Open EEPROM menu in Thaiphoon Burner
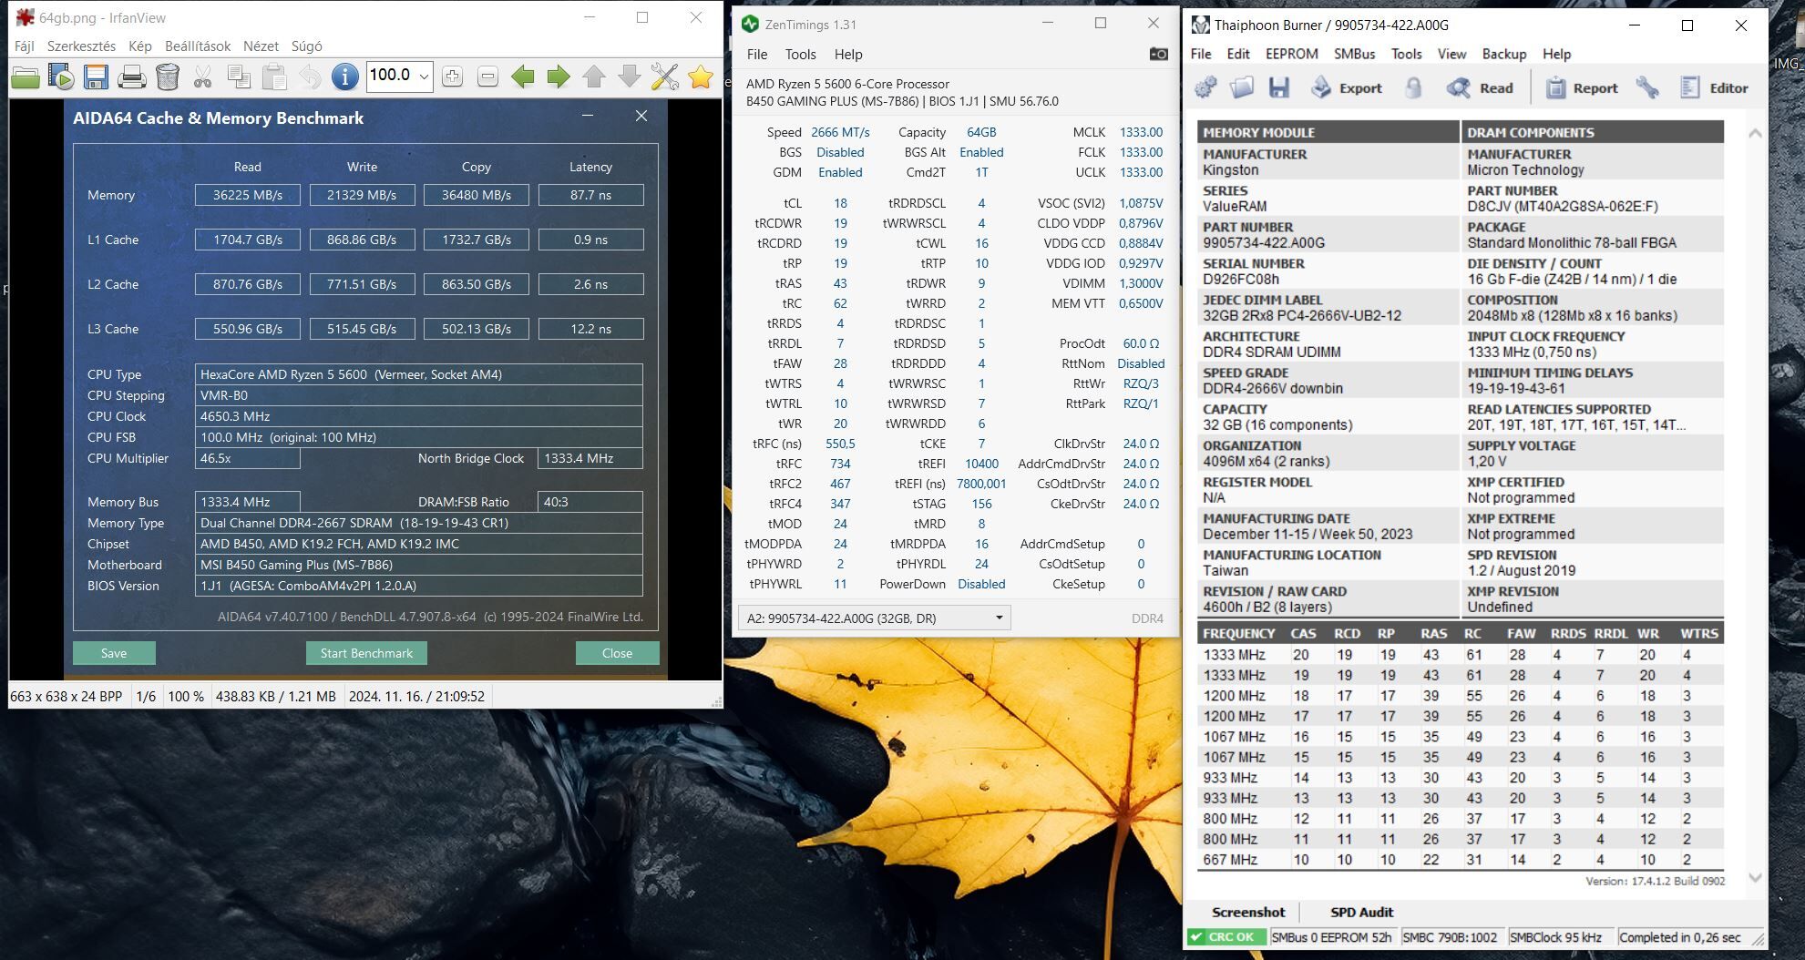 pos(1292,54)
